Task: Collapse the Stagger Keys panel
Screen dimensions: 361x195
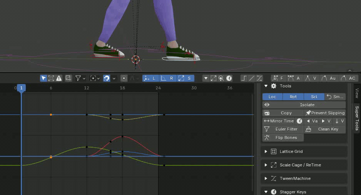Action: (266, 192)
